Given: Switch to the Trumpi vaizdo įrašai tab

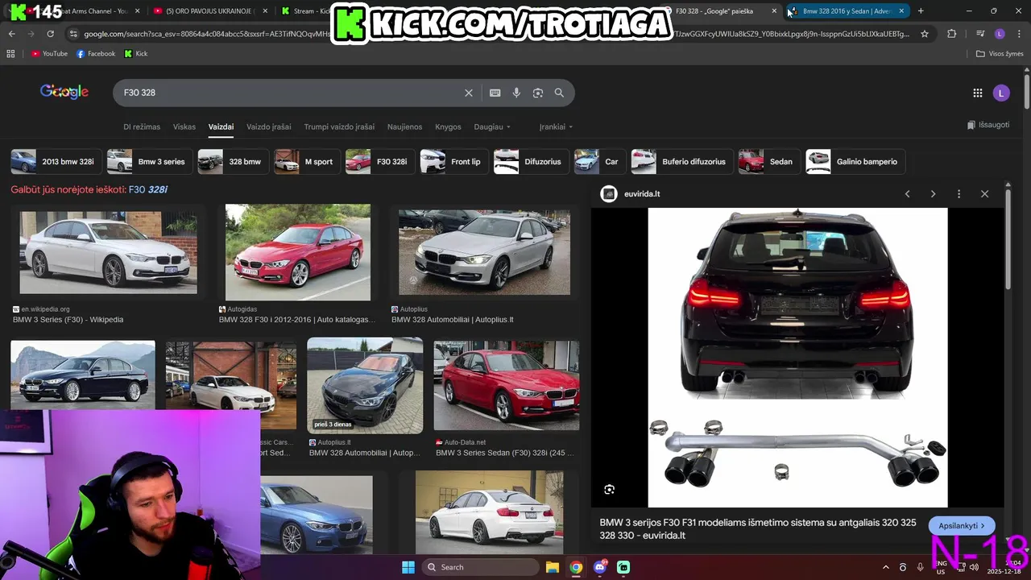Looking at the screenshot, I should [x=339, y=126].
